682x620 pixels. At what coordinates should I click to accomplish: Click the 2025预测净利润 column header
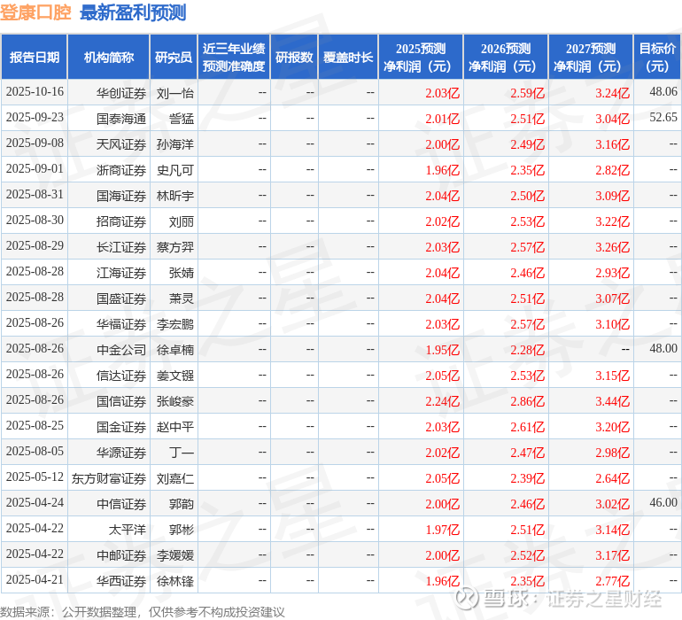tap(421, 57)
